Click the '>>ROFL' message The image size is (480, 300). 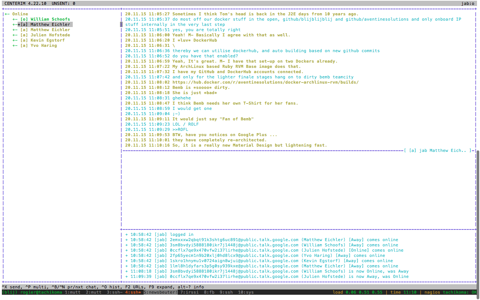click(180, 129)
